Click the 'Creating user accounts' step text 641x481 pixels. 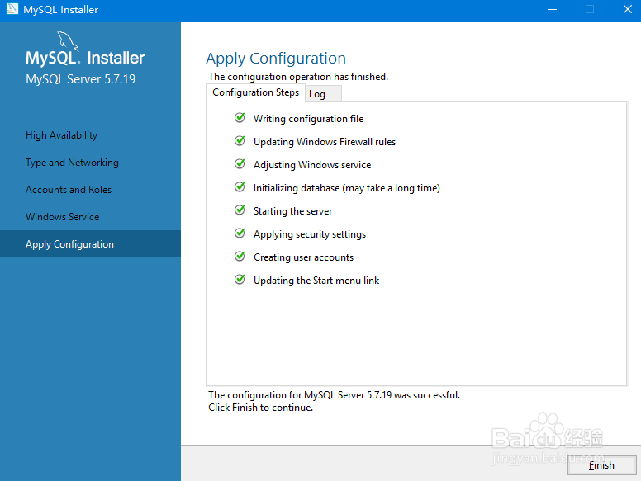(x=303, y=257)
